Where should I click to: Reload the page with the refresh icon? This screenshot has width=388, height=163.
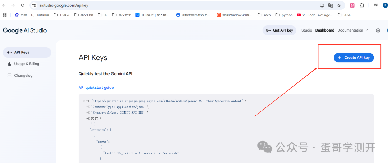[23, 5]
